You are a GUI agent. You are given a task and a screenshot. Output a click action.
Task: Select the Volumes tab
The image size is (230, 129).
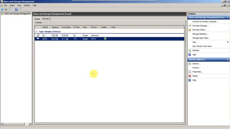pos(45,19)
